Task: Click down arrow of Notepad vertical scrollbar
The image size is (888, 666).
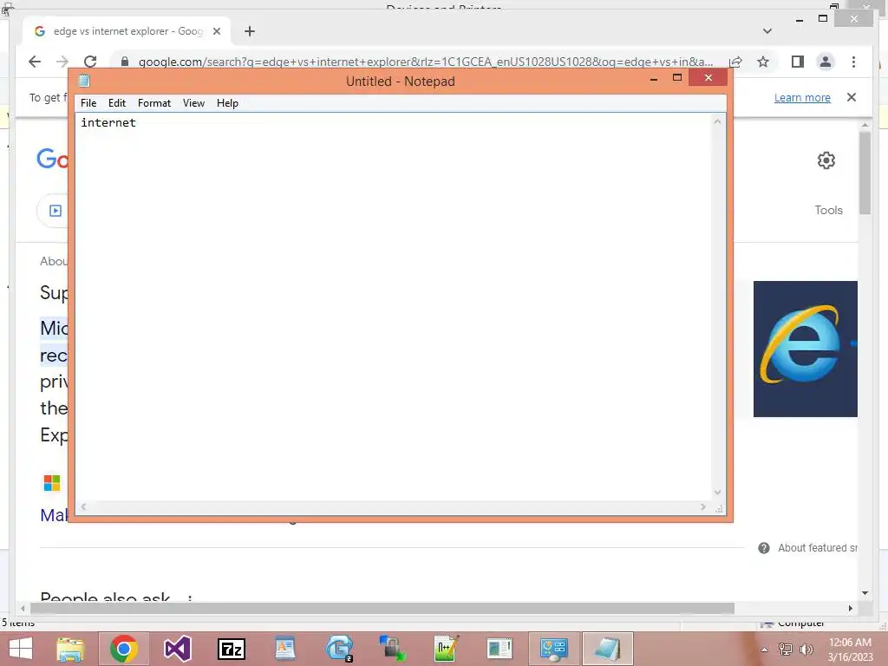Action: (717, 493)
